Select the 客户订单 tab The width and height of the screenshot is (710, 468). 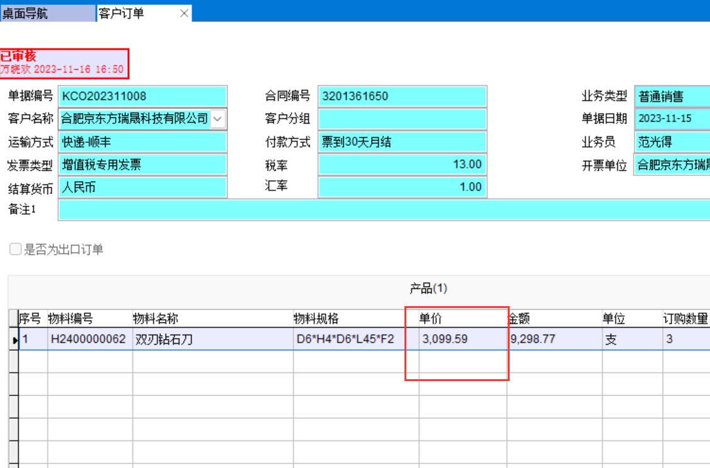click(x=123, y=12)
